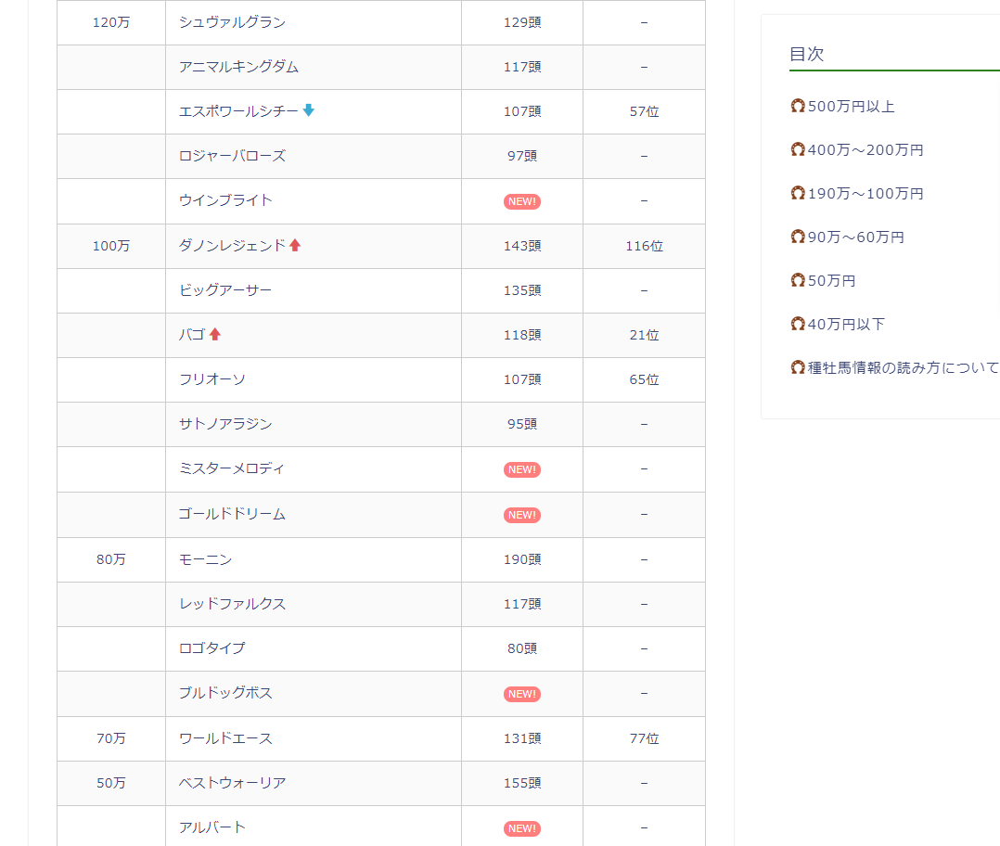The height and width of the screenshot is (846, 1000).
Task: Jump to 40万円以下 section
Action: [x=846, y=325]
